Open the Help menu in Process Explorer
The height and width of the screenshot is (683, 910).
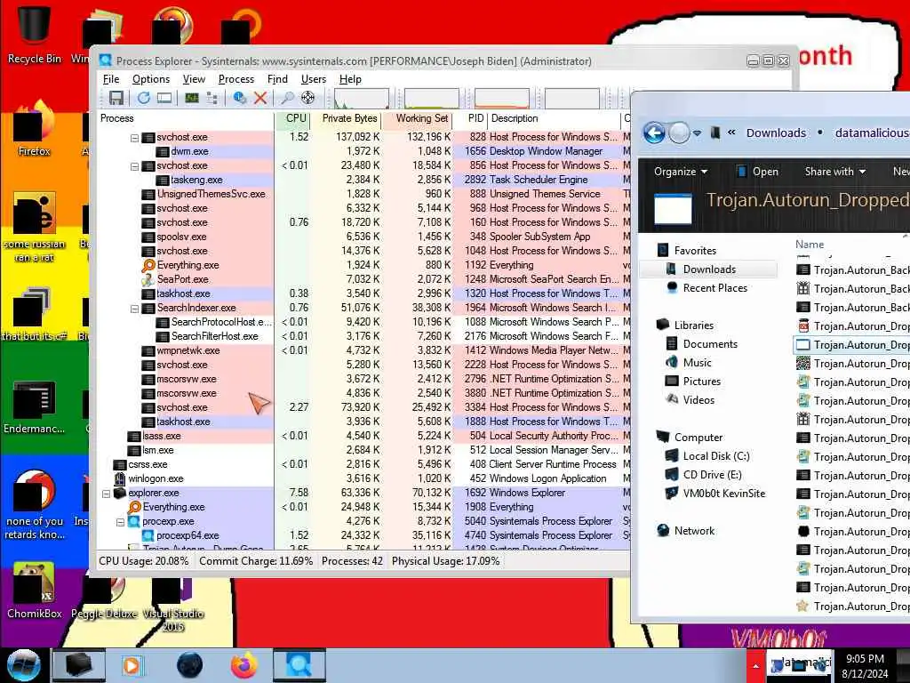pos(350,79)
